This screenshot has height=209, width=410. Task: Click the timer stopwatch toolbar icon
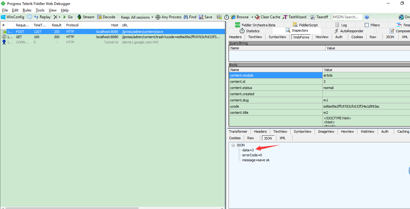[227, 17]
